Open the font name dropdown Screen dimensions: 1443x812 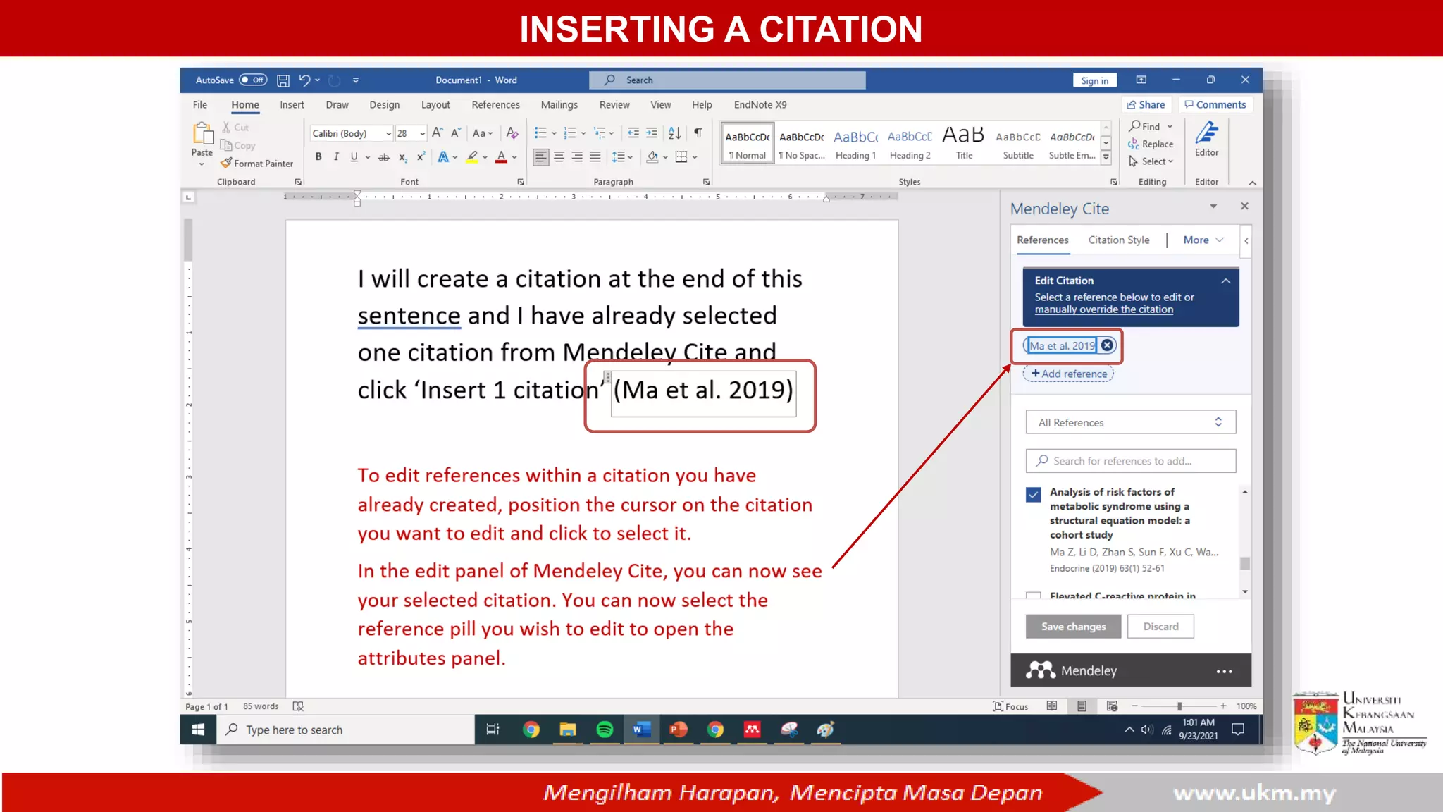[x=388, y=133]
